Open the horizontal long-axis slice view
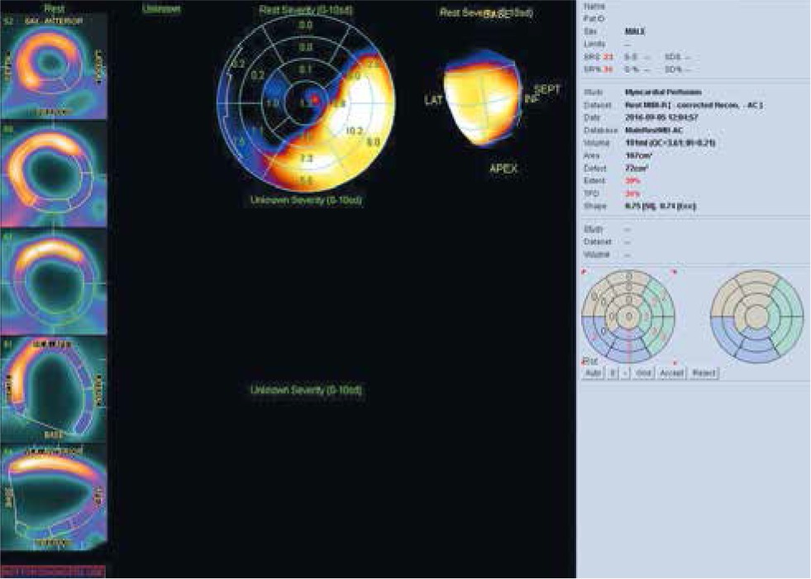The height and width of the screenshot is (579, 811). 54,389
